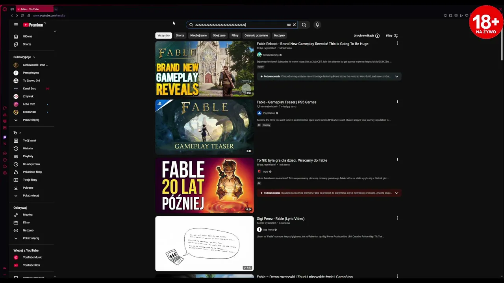Open the Opera menu logo
Viewport: 504px width, 283px height.
coord(5,9)
